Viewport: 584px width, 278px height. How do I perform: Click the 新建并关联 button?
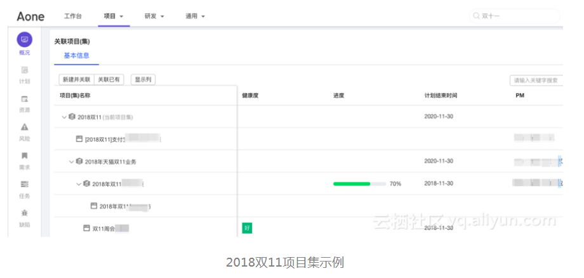tap(76, 80)
